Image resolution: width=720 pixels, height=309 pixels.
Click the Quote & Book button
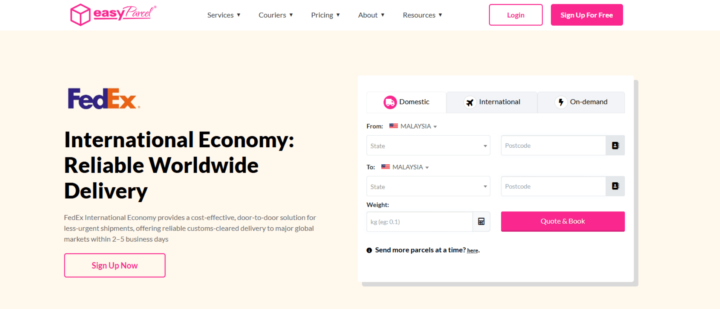pos(563,221)
